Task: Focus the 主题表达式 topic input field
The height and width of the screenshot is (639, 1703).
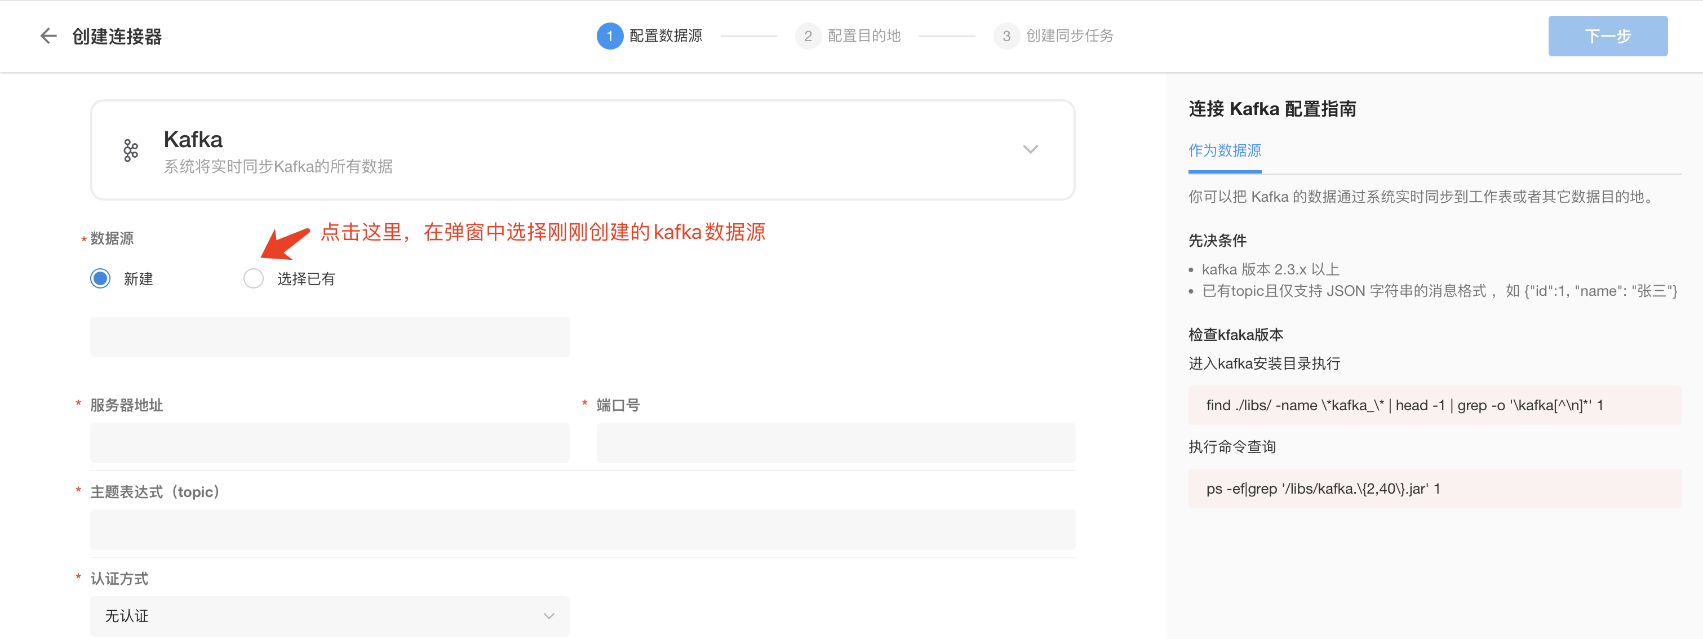Action: 583,529
